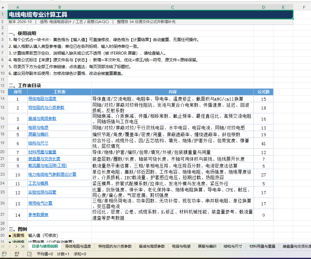Open the 工艺与模具 link

click(38, 184)
